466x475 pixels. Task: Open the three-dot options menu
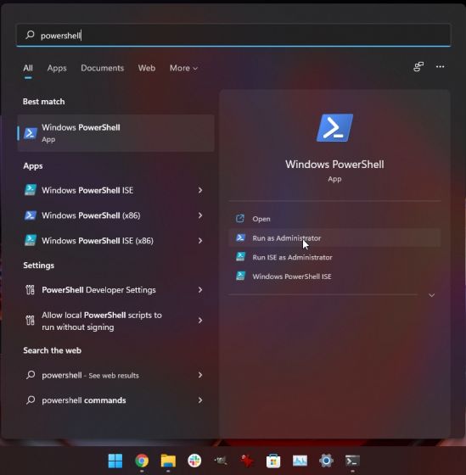coord(440,67)
